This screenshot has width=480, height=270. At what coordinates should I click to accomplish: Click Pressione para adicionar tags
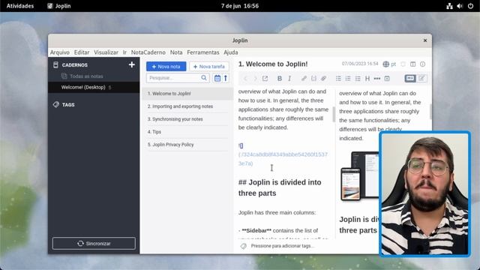(282, 246)
